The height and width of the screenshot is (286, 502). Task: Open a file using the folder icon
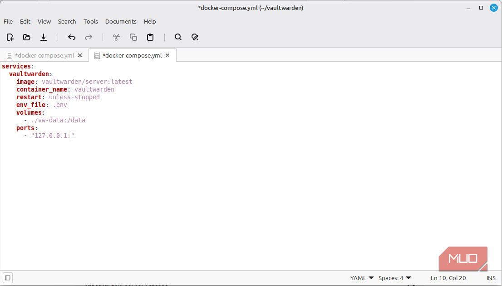27,37
